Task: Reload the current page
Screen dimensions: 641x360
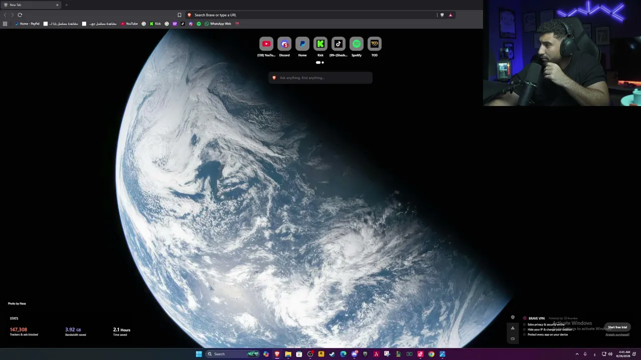Action: [x=20, y=15]
